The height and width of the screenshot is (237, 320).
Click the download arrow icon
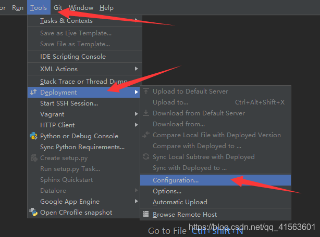[146, 113]
